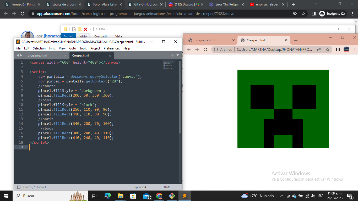Viewport: 358px width, 201px height.
Task: Open the Preferences menu in Sublime Text
Action: click(112, 48)
